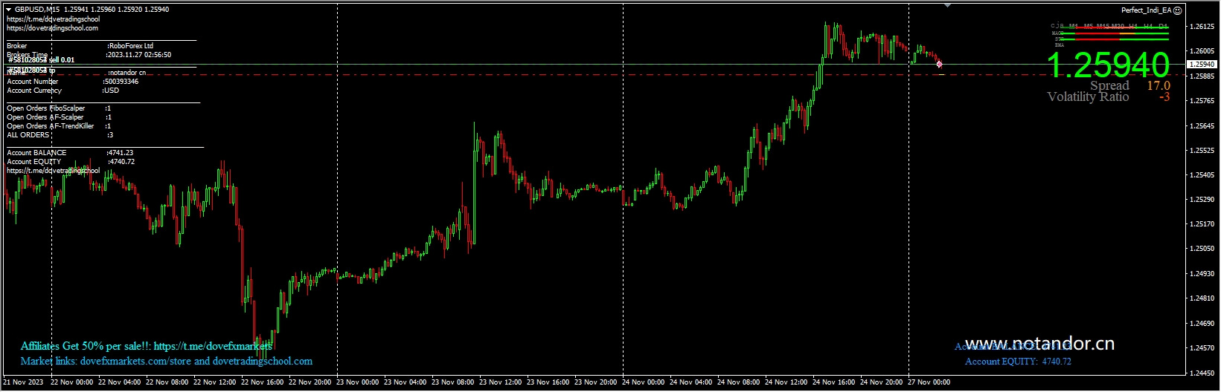1221x392 pixels.
Task: Click the Account Currency USD value
Action: pyautogui.click(x=111, y=91)
